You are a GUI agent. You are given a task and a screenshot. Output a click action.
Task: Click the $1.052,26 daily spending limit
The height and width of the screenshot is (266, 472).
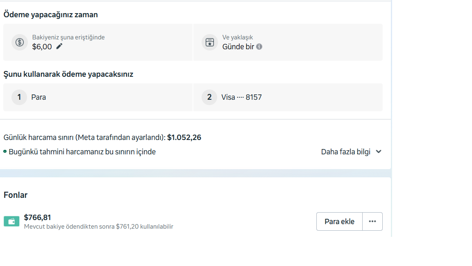coord(184,138)
